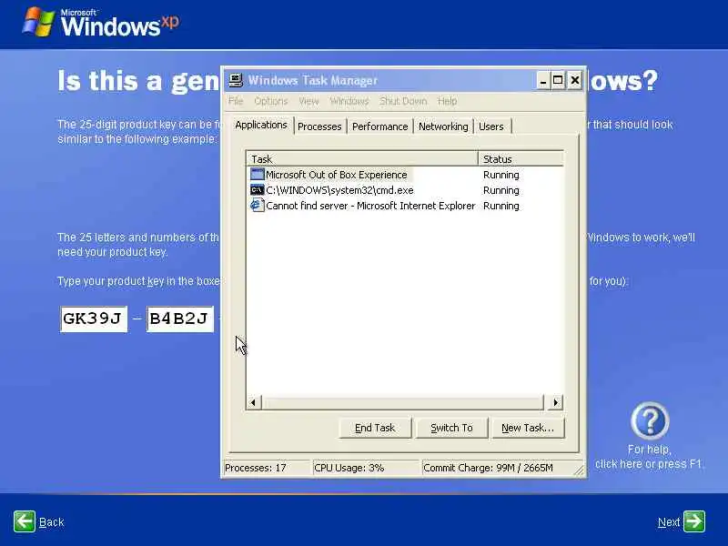This screenshot has width=728, height=546.
Task: Click the Switch To button
Action: point(451,428)
